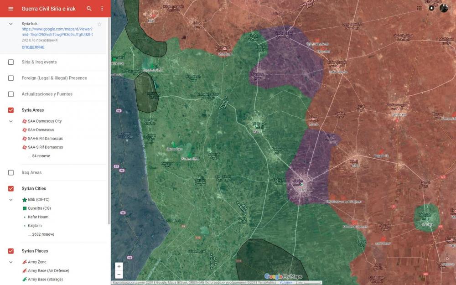The image size is (456, 285).
Task: Collapse the map description section
Action: click(x=11, y=24)
